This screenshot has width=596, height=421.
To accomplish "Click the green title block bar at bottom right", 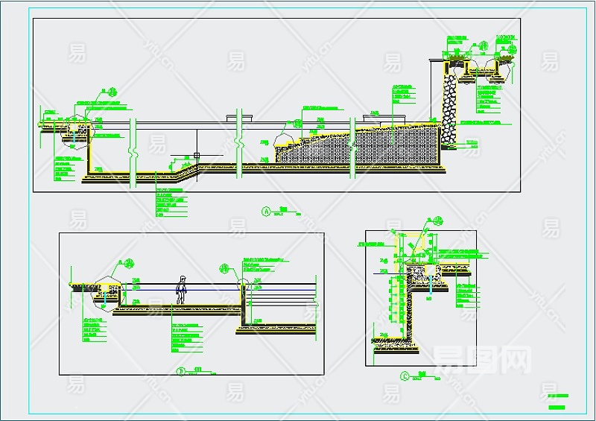I will click(557, 408).
